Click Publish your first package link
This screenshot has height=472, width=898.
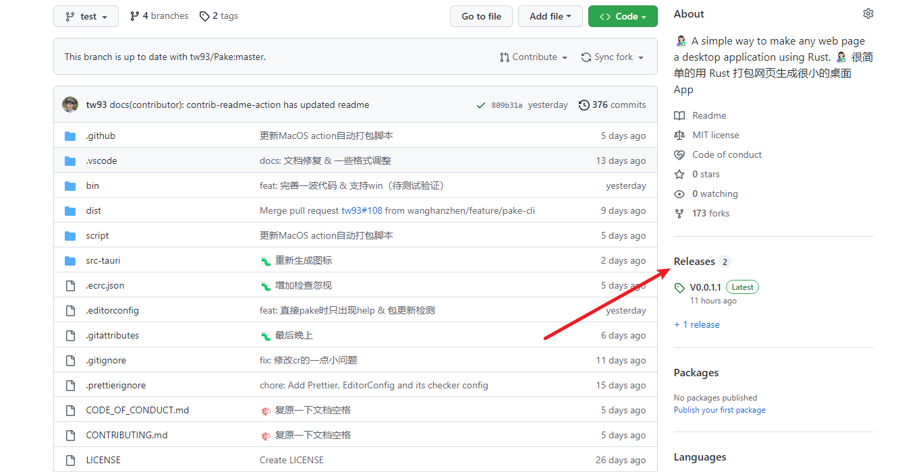(719, 410)
